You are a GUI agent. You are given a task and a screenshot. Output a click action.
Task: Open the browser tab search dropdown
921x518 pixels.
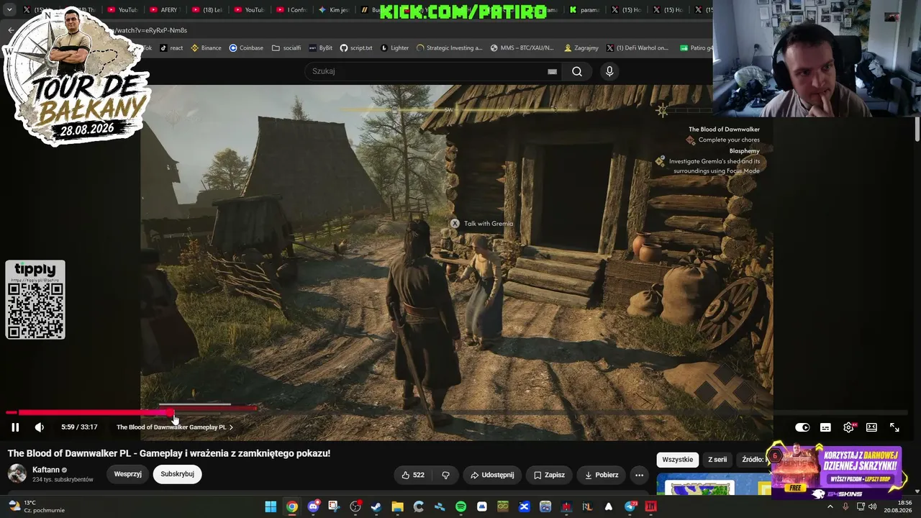(9, 10)
